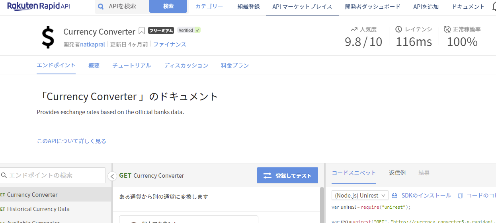Click the フリーミアム badge
Image resolution: width=496 pixels, height=223 pixels.
point(161,30)
